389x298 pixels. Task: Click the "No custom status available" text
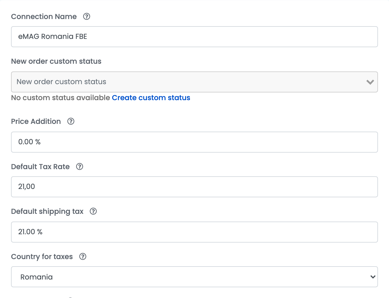pos(61,98)
